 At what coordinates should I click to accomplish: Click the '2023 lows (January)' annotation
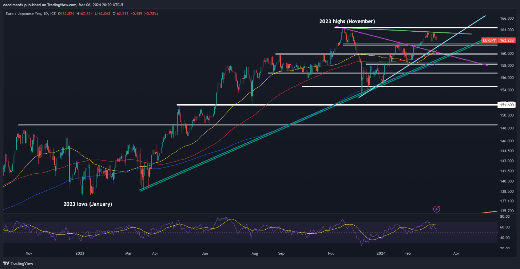coord(88,204)
